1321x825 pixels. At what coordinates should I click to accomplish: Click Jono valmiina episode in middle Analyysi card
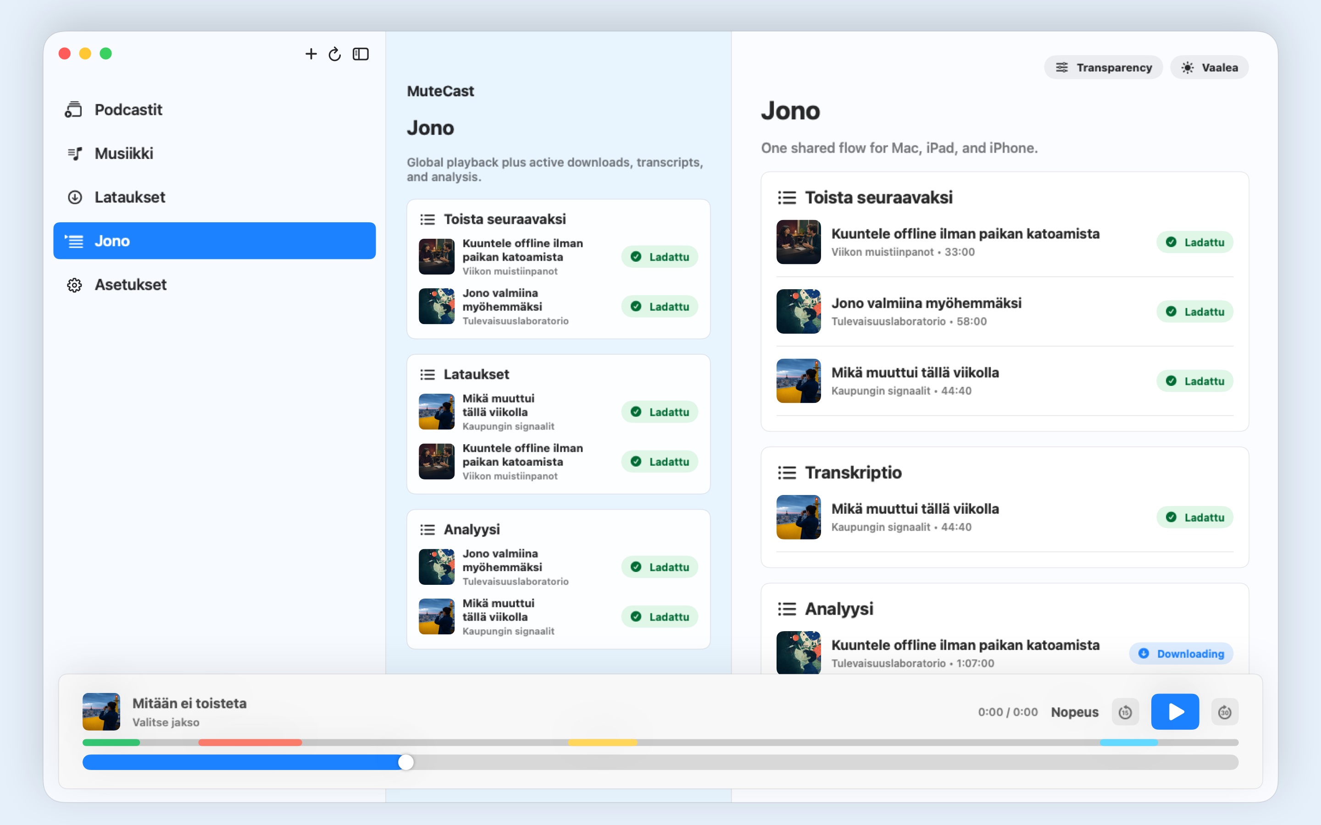click(x=558, y=566)
